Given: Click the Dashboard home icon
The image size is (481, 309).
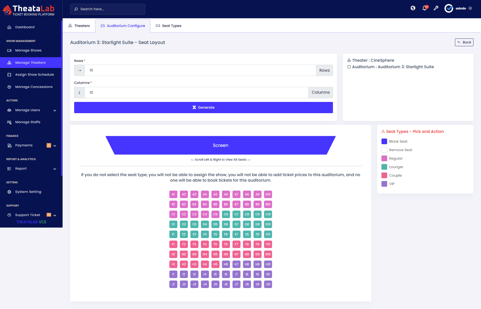Looking at the screenshot, I should click(9, 27).
